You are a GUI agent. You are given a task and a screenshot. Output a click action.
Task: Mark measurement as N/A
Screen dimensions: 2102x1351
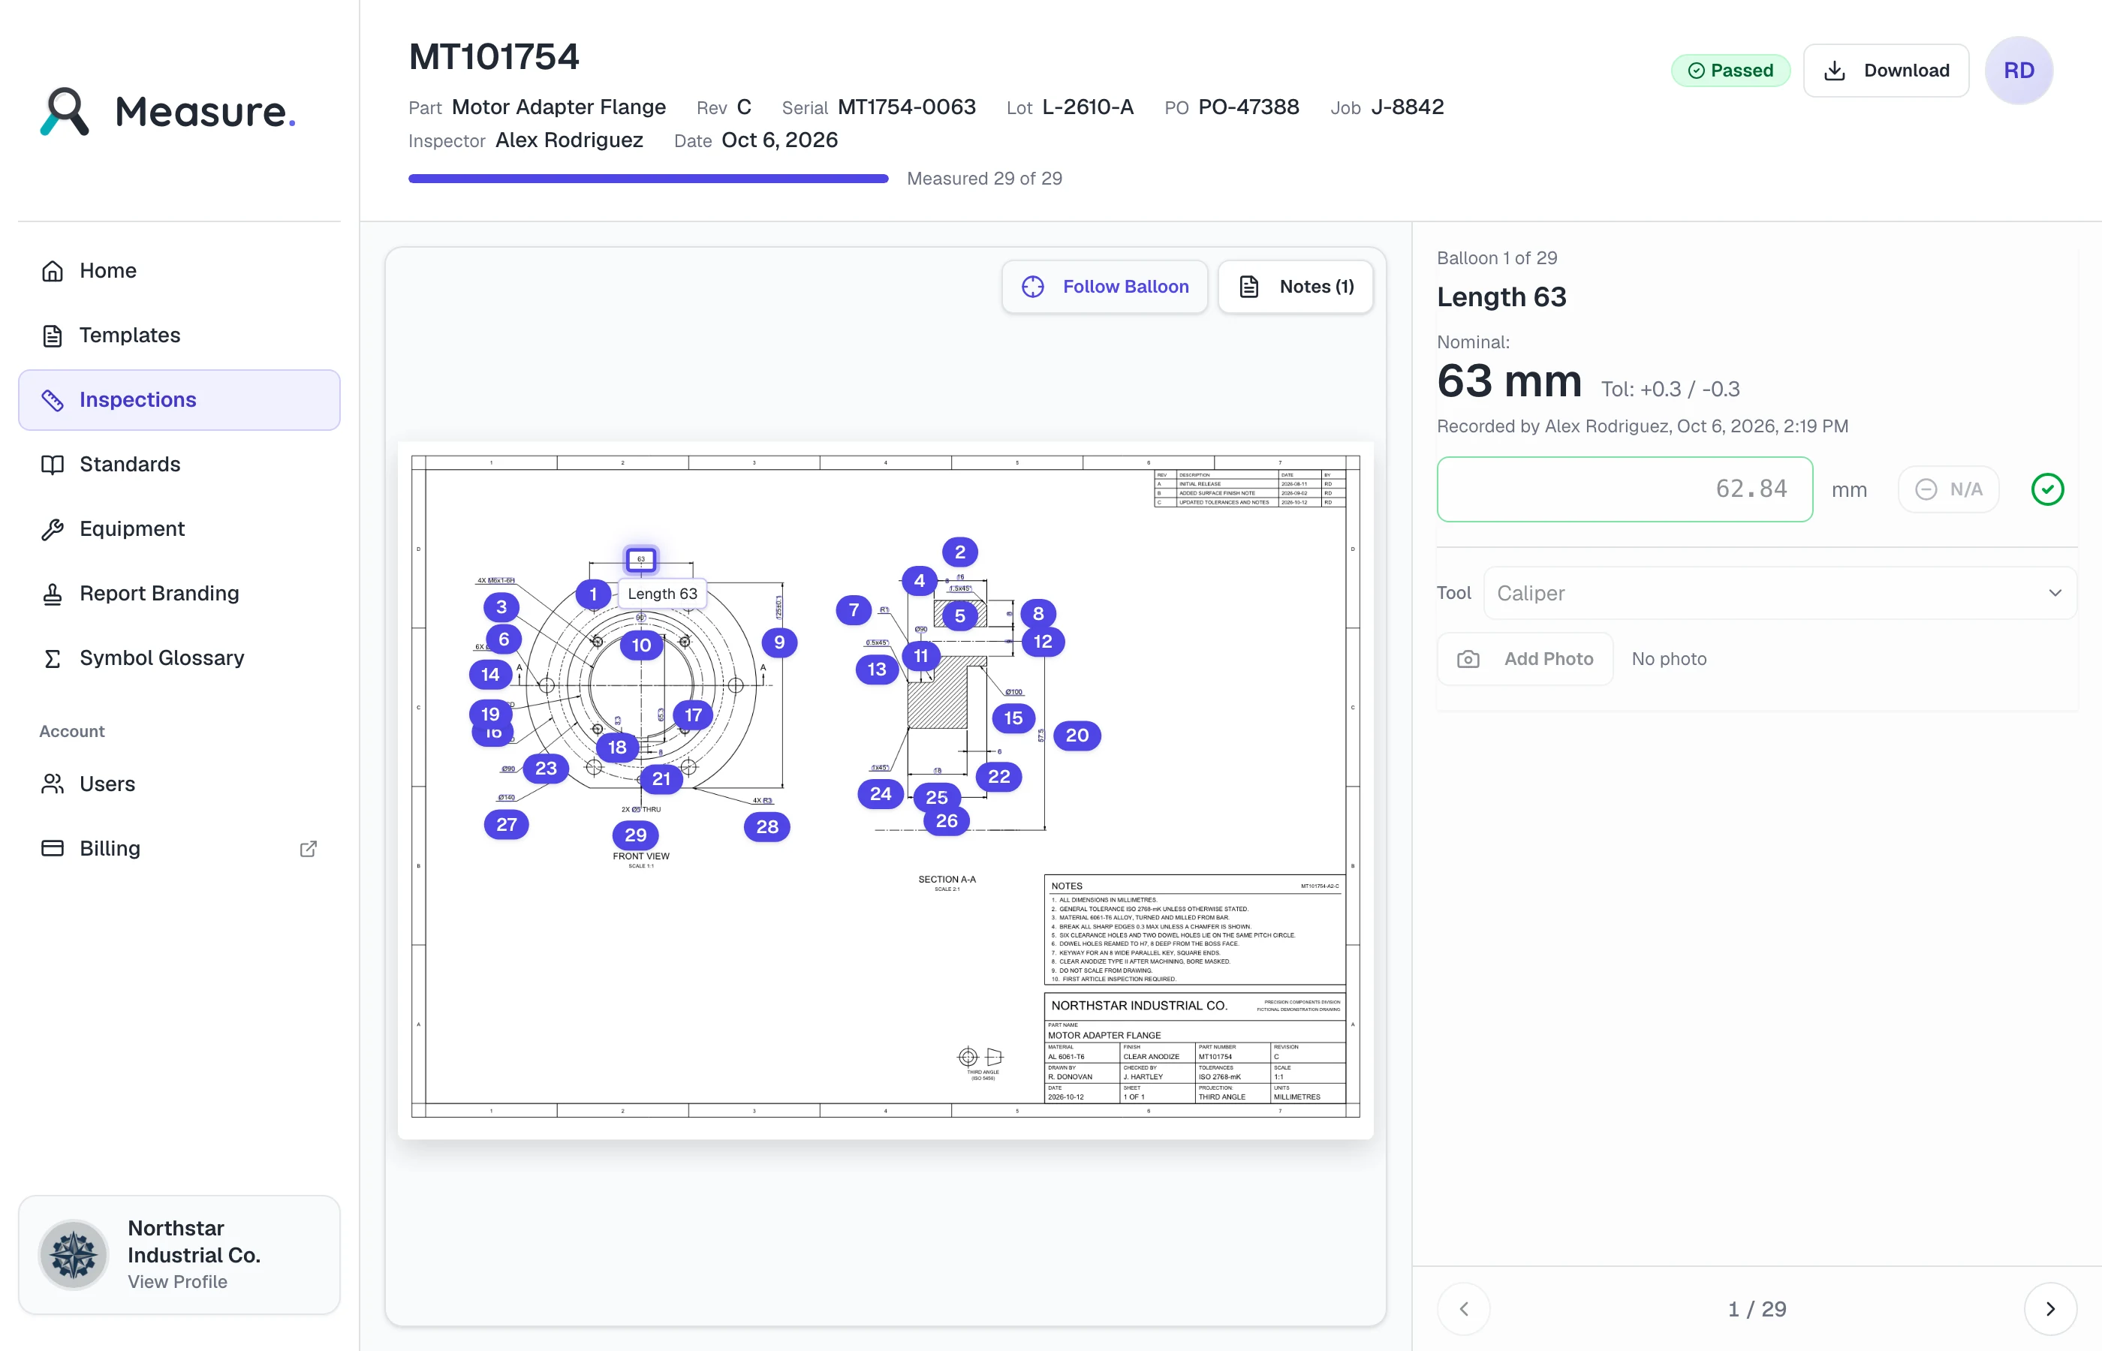[x=1947, y=489]
